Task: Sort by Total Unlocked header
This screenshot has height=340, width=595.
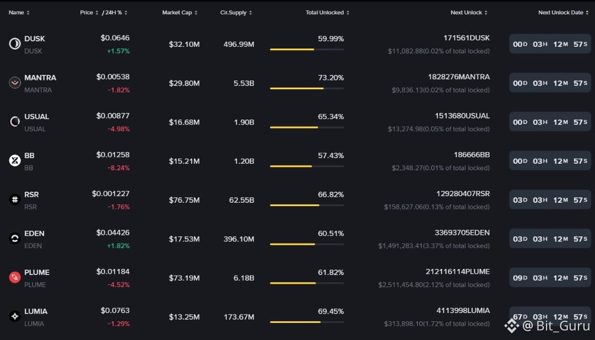Action: pyautogui.click(x=327, y=13)
